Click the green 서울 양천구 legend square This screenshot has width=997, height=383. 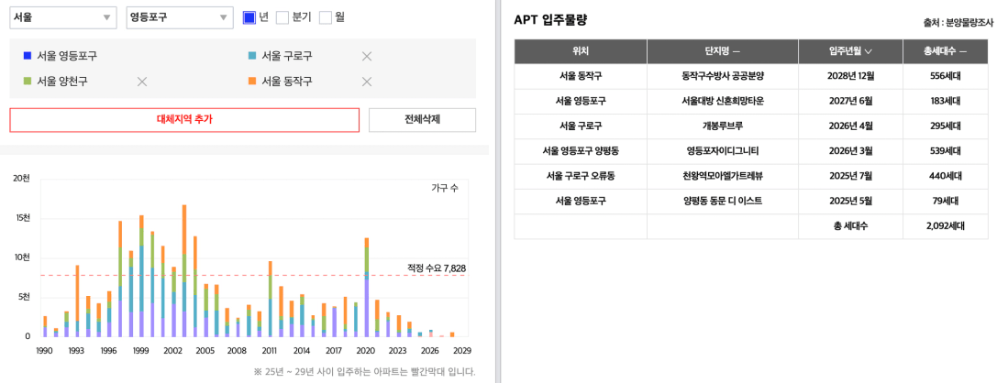pos(28,82)
